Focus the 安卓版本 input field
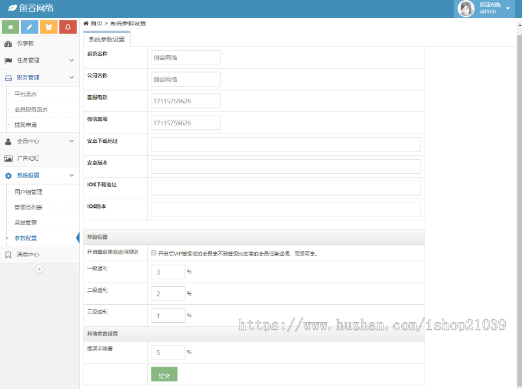 (286, 166)
